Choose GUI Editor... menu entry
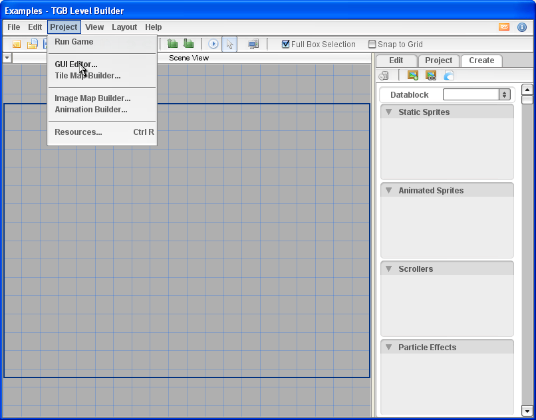 pos(102,64)
